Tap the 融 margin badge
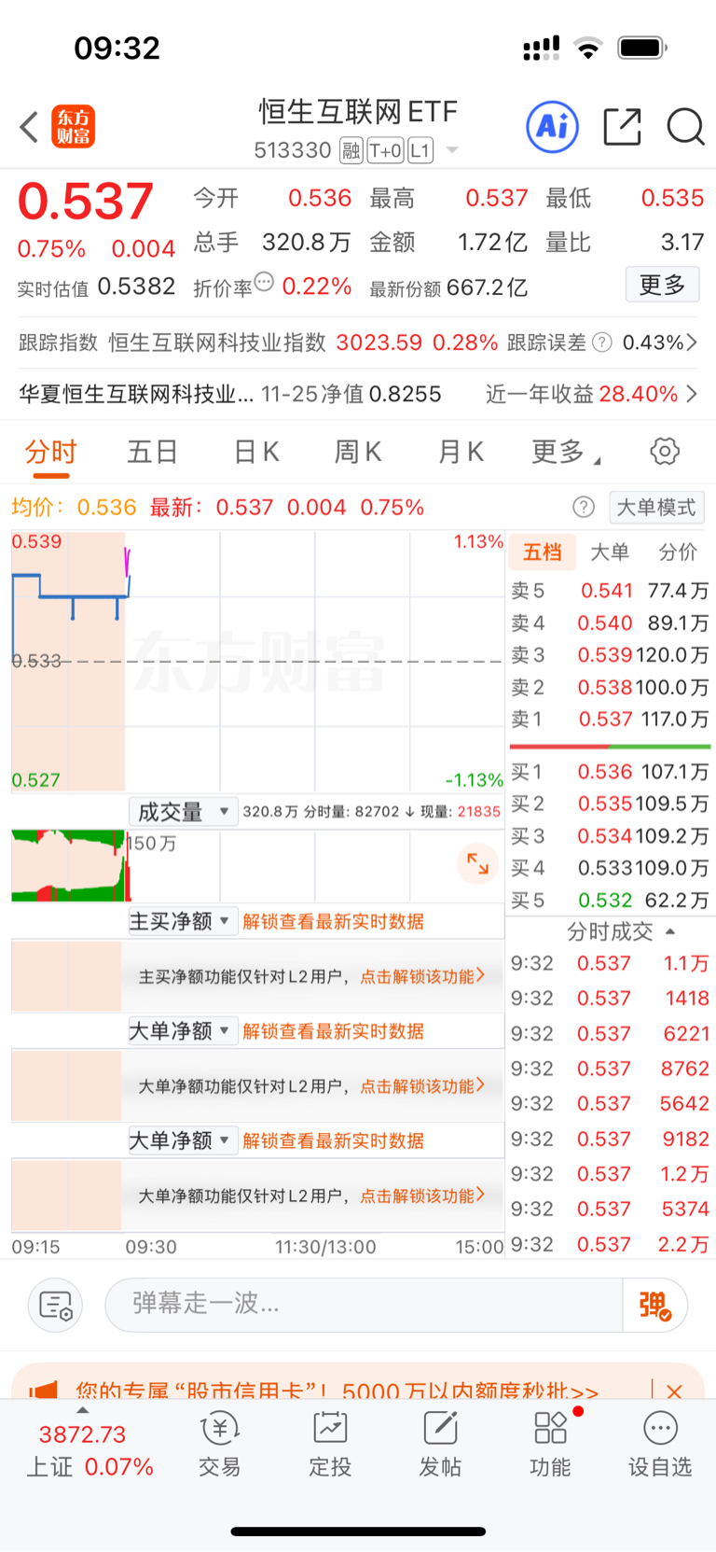716x1552 pixels. pyautogui.click(x=351, y=150)
